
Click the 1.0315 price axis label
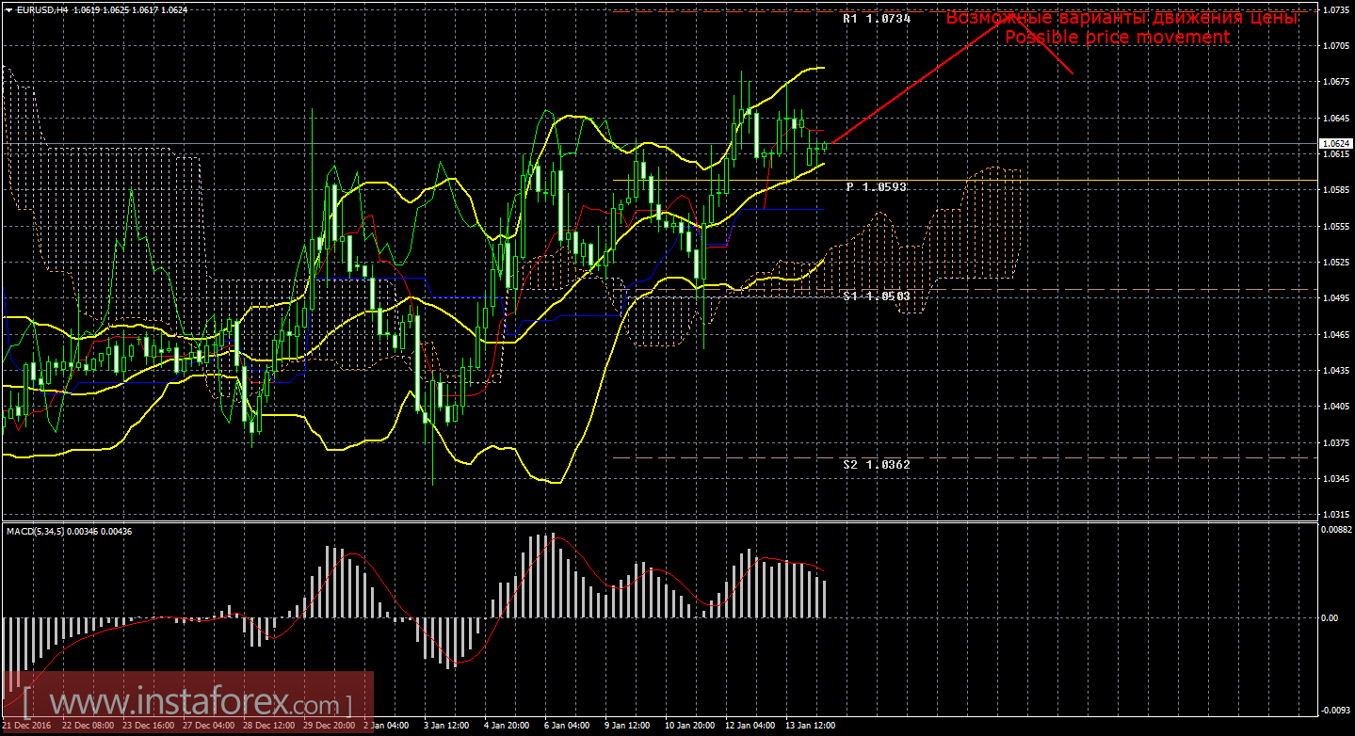(x=1336, y=514)
